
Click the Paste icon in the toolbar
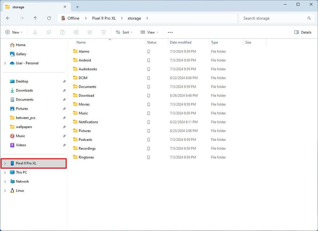[62, 32]
